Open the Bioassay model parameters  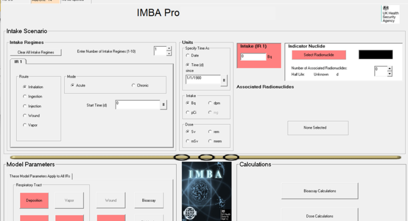click(x=149, y=200)
